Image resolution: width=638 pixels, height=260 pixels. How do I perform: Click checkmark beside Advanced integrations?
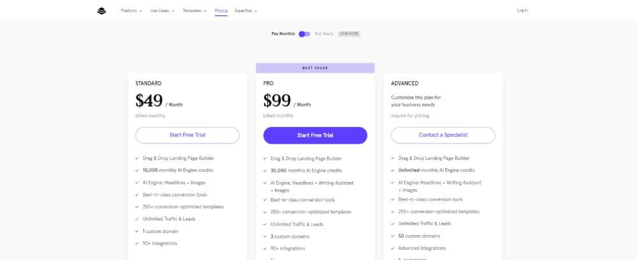coord(393,248)
